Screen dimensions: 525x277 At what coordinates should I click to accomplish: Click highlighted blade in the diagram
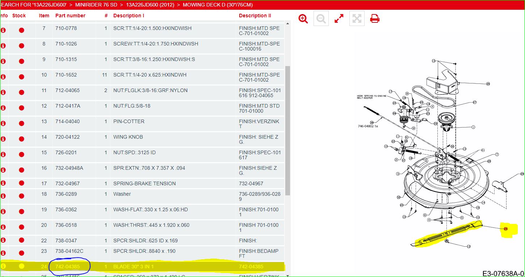coord(447,234)
